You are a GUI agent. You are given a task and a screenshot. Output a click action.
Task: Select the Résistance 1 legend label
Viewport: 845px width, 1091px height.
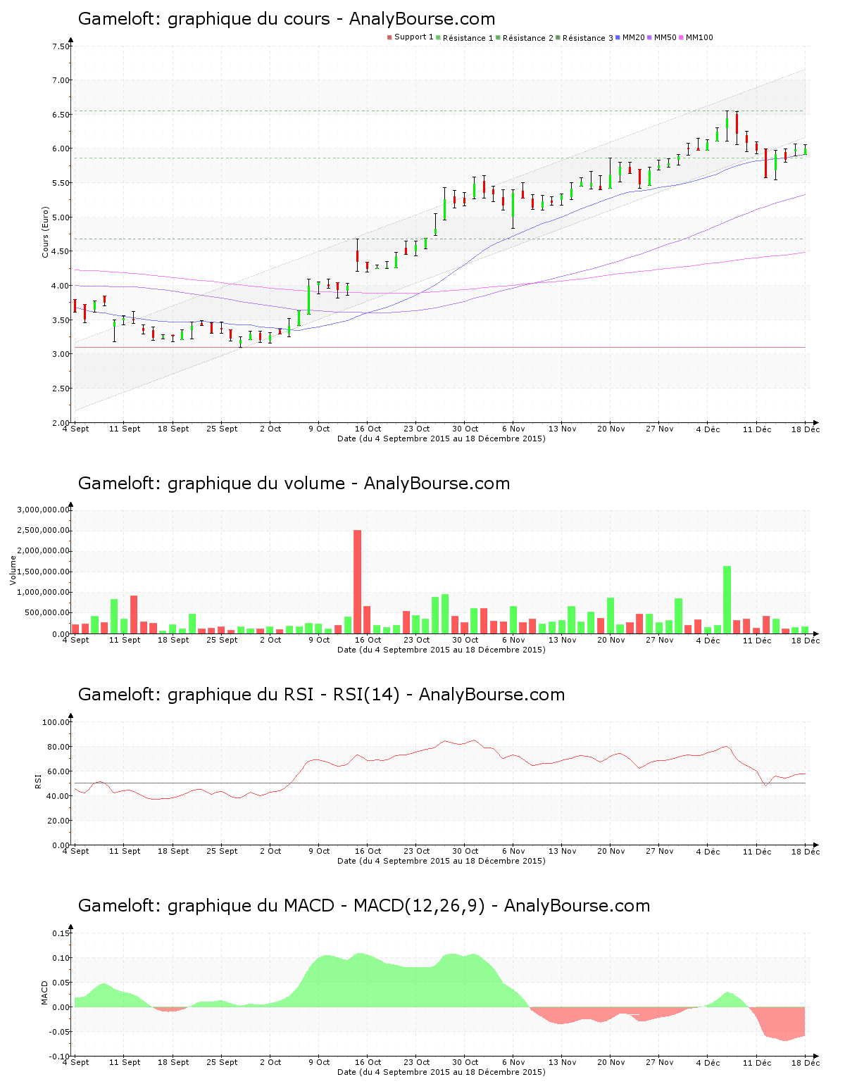468,38
